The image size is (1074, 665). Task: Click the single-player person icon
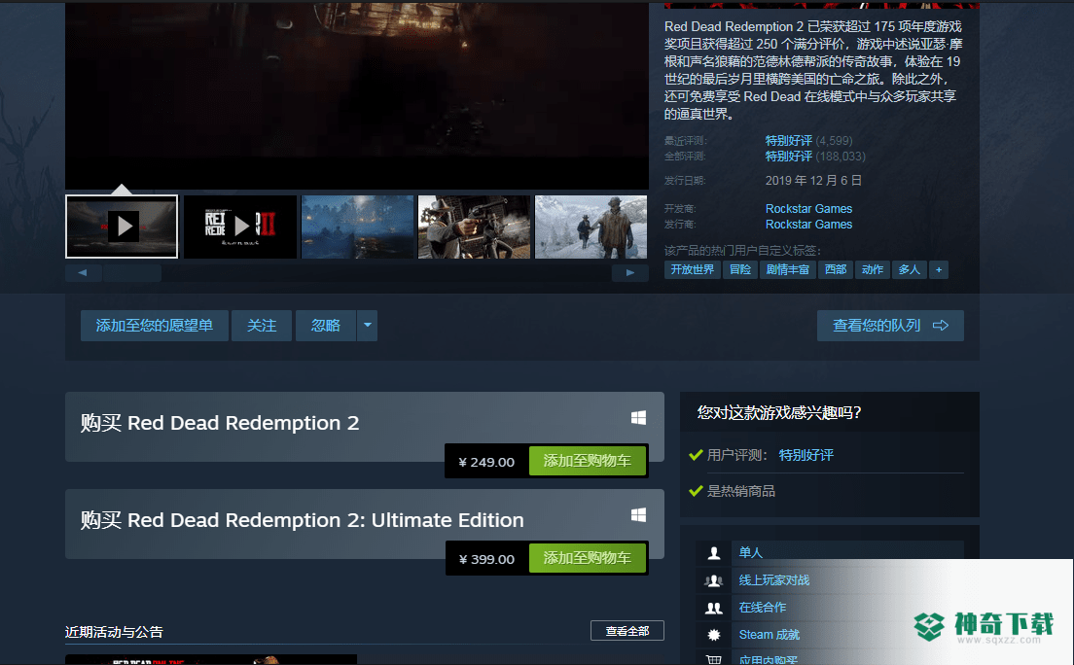pyautogui.click(x=714, y=552)
